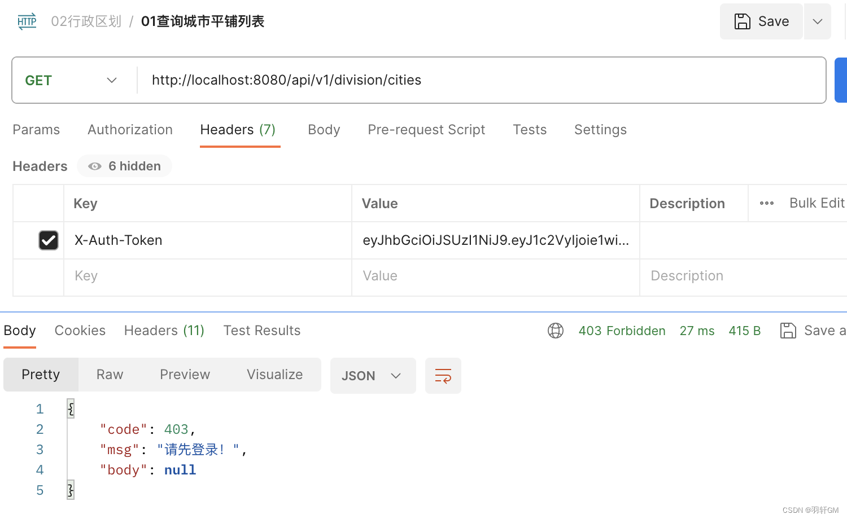Show the 6 hidden headers
The image size is (847, 519).
(x=124, y=166)
